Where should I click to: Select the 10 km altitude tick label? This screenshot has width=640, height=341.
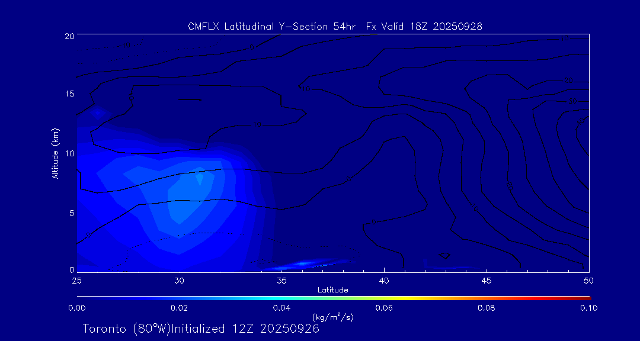coord(68,153)
